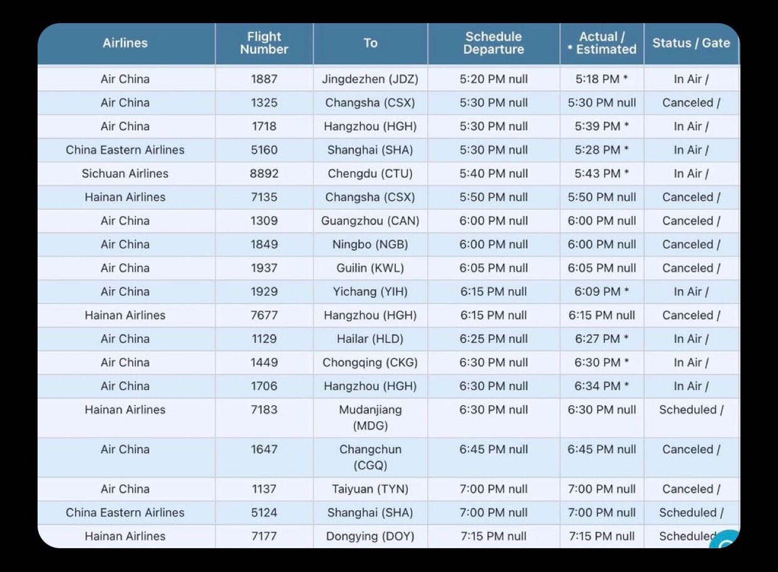Viewport: 778px width, 572px height.
Task: Select Scheduled status for flight 5124
Action: pos(692,513)
